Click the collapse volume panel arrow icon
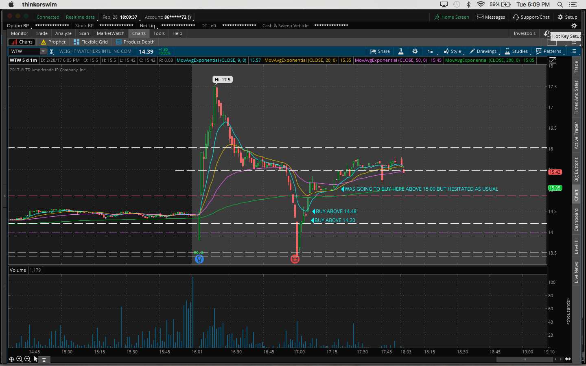The height and width of the screenshot is (366, 586). pyautogui.click(x=44, y=360)
